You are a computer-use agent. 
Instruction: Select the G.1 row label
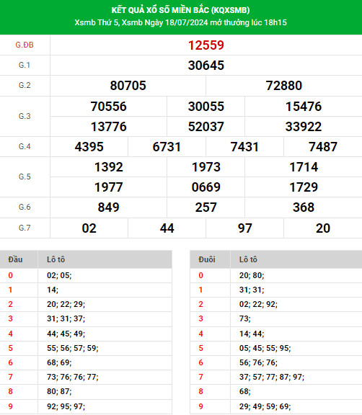[25, 65]
